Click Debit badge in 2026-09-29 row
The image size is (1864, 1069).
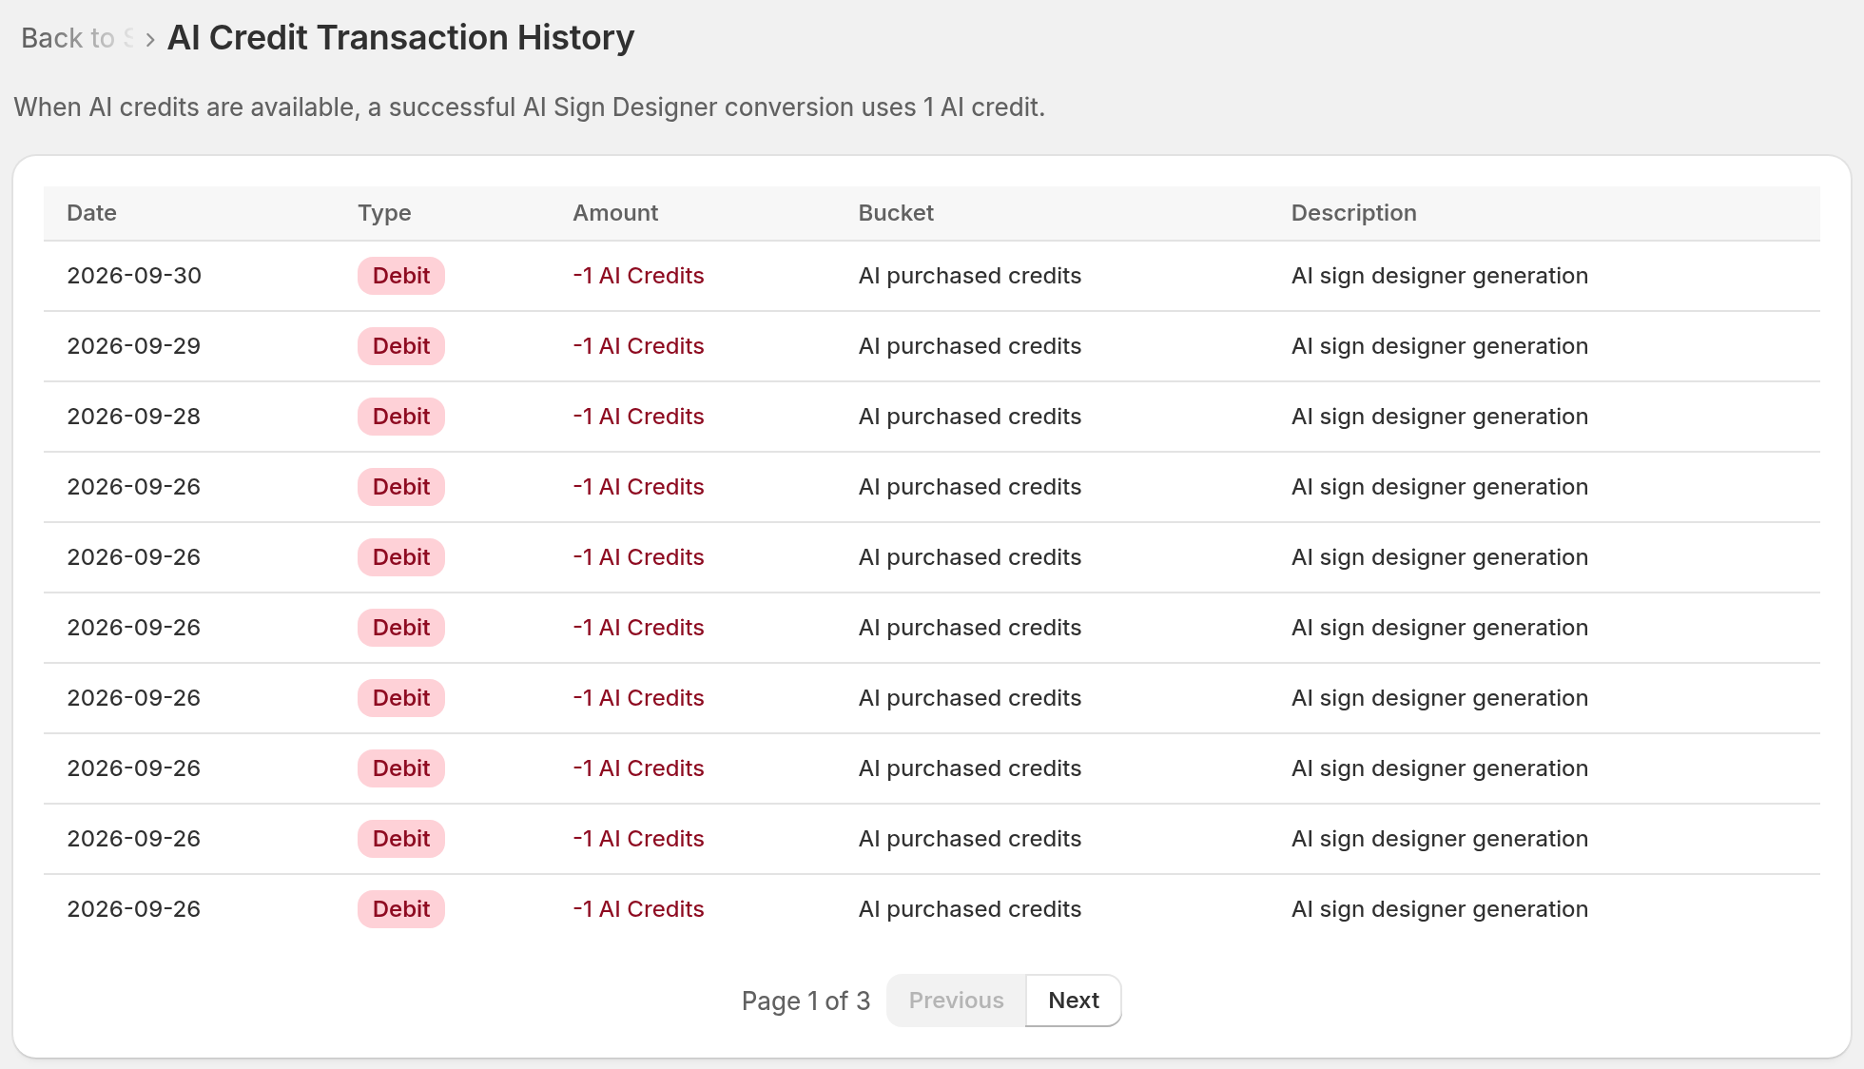pos(401,346)
